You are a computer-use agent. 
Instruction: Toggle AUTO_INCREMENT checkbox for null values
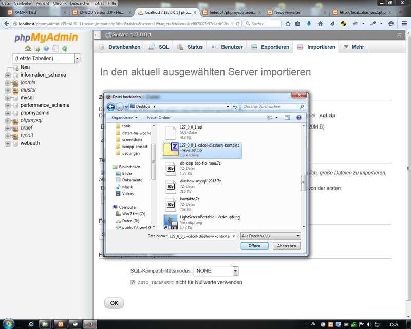coord(133,282)
